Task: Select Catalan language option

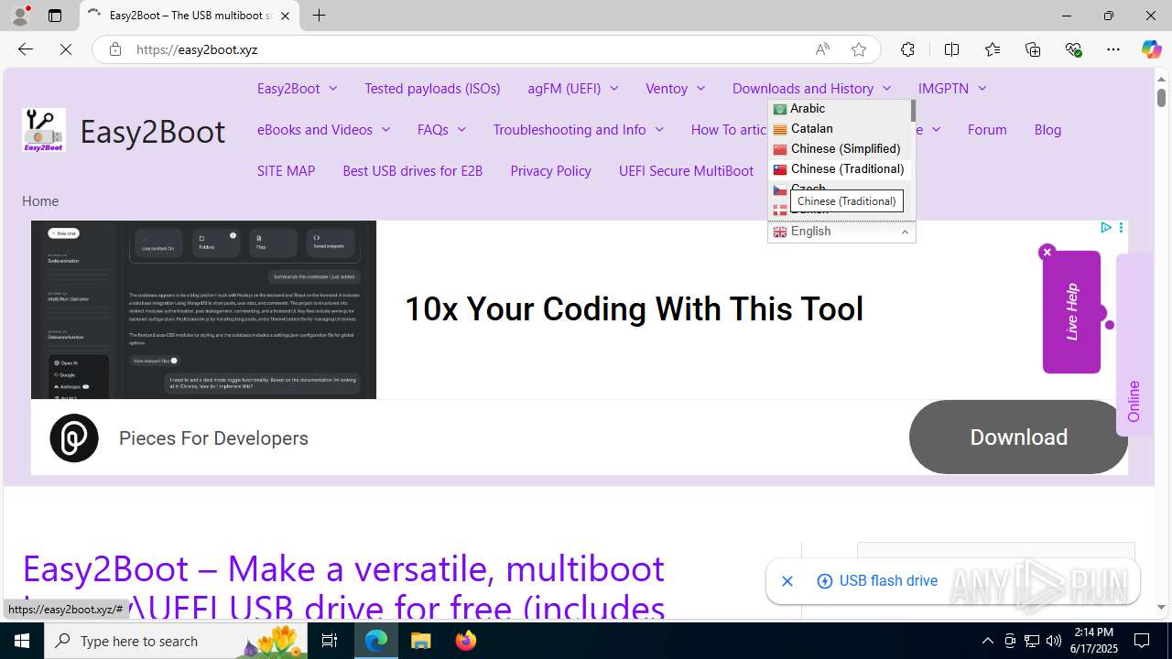Action: click(x=839, y=129)
